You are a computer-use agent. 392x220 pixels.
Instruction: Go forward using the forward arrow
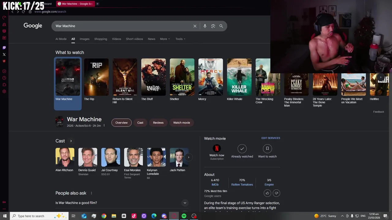[x=18, y=12]
